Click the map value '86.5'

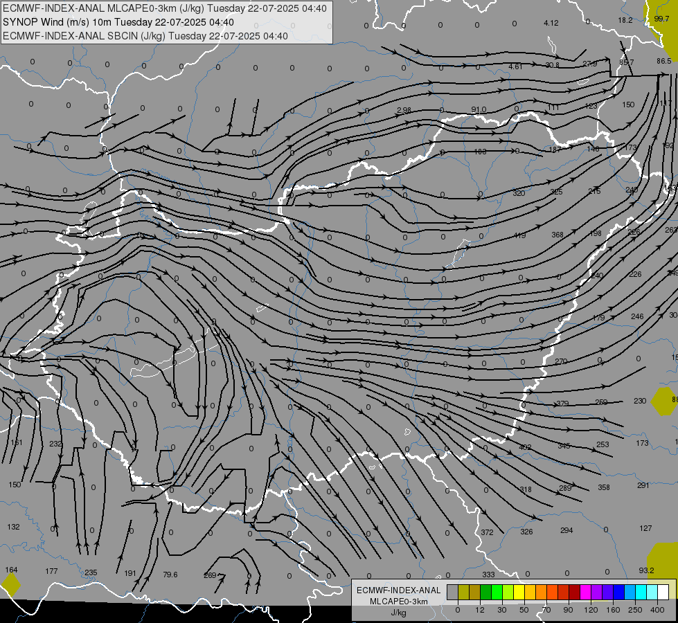(663, 61)
